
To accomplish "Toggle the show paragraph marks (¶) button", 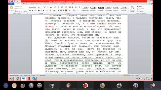I will pyautogui.click(x=79, y=7).
